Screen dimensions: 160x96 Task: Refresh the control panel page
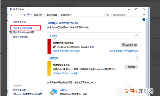click(x=108, y=15)
